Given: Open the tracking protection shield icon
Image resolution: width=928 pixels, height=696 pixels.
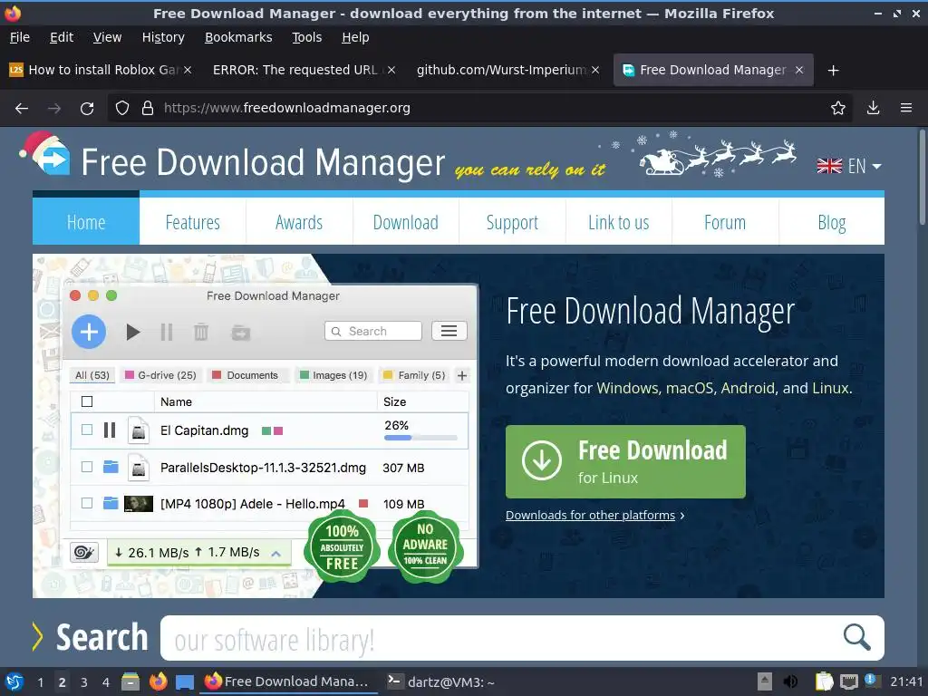Looking at the screenshot, I should [122, 109].
